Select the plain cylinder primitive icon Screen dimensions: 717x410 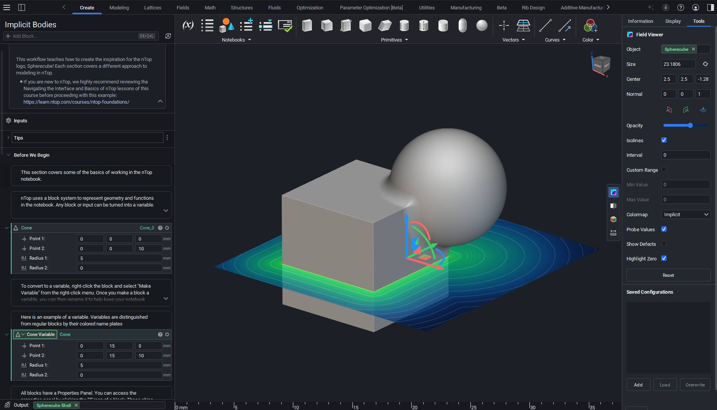point(404,25)
